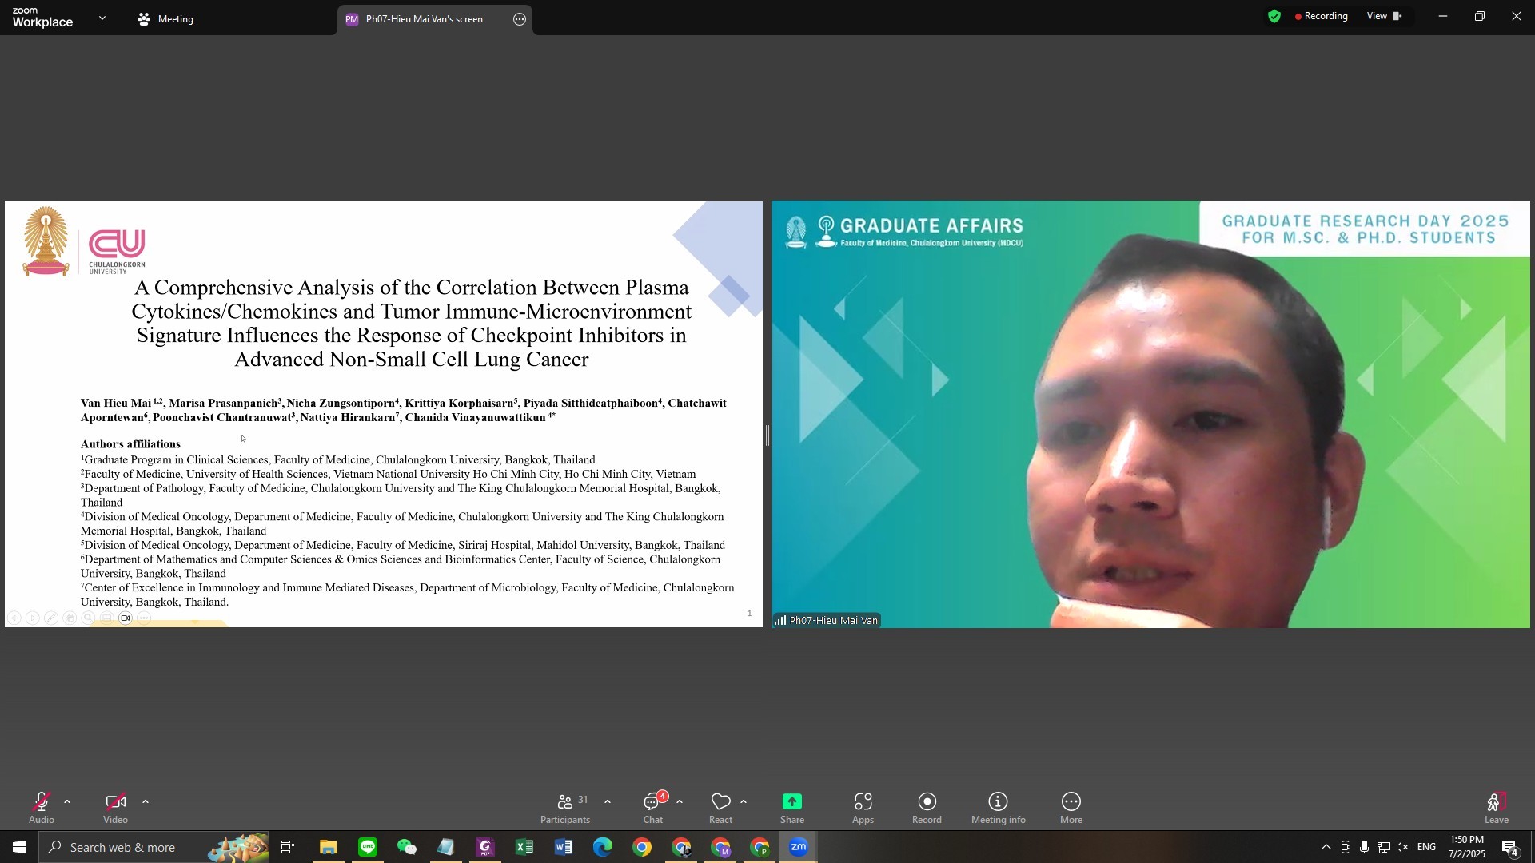Toggle the Record button
Image resolution: width=1535 pixels, height=863 pixels.
pos(927,807)
